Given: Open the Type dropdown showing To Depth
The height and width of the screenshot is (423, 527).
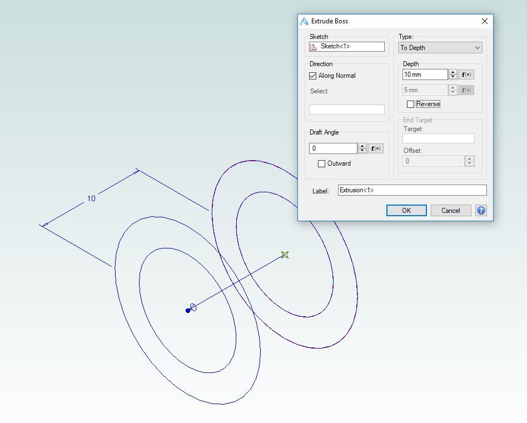Looking at the screenshot, I should (440, 48).
